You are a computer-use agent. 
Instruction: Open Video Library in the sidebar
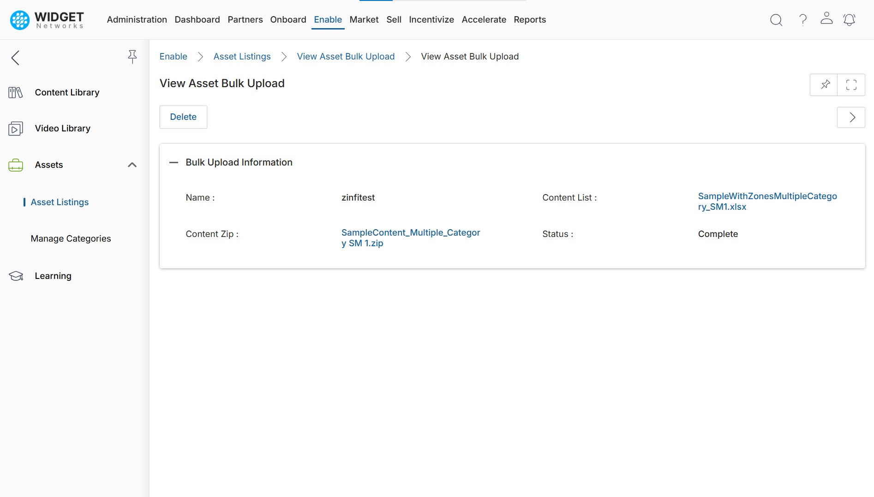tap(62, 129)
